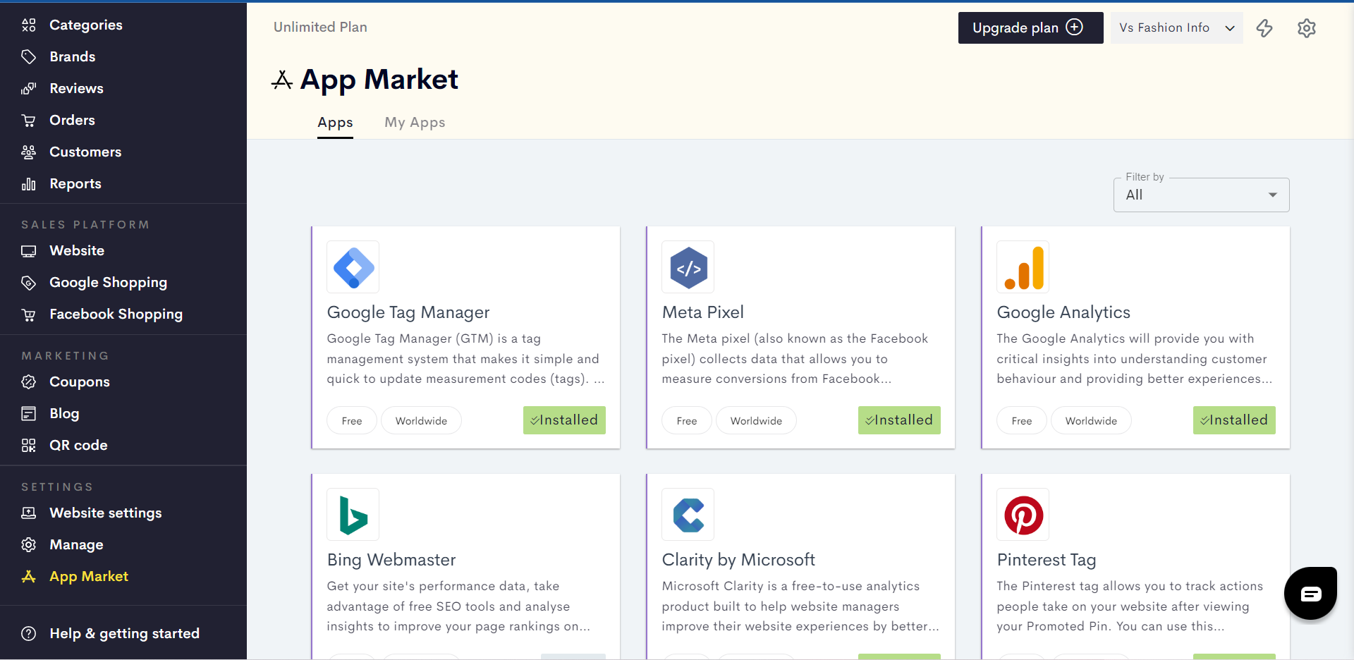Click the Help question mark icon

tap(28, 633)
